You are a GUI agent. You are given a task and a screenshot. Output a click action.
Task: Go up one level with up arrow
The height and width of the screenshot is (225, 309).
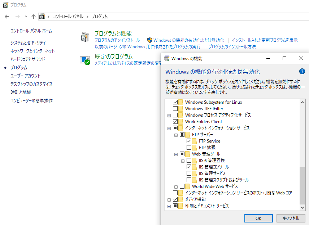pyautogui.click(x=34, y=17)
